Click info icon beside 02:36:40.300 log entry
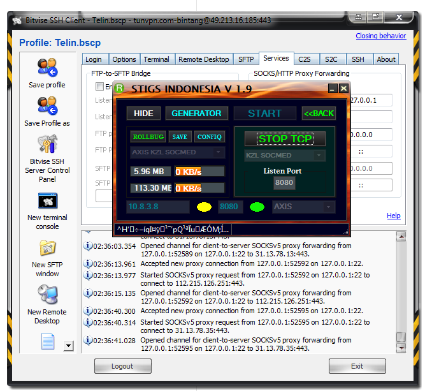Image resolution: width=432 pixels, height=391 pixels. coord(88,311)
